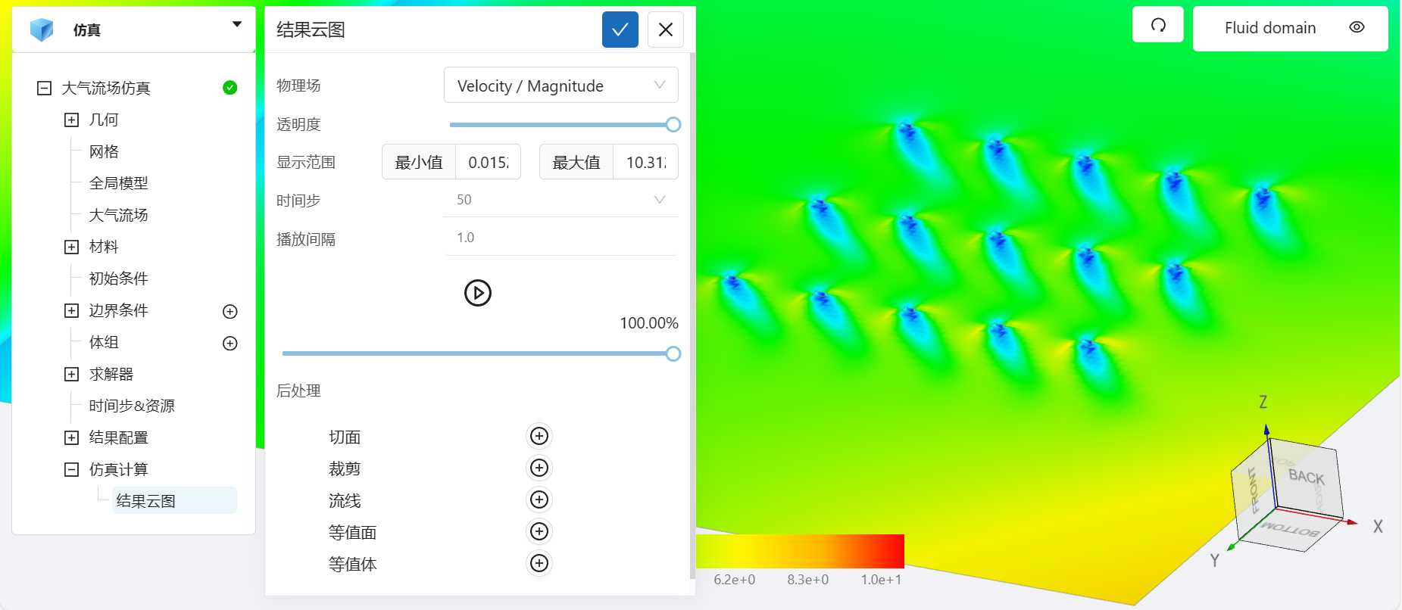Play the result animation
The image size is (1402, 610).
coord(478,292)
